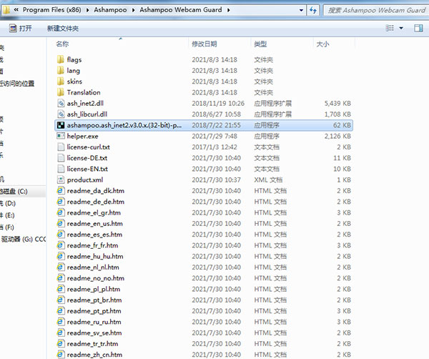Click Ashampoo Webcam Guard breadcrumb
This screenshot has height=359, width=429.
click(x=181, y=10)
